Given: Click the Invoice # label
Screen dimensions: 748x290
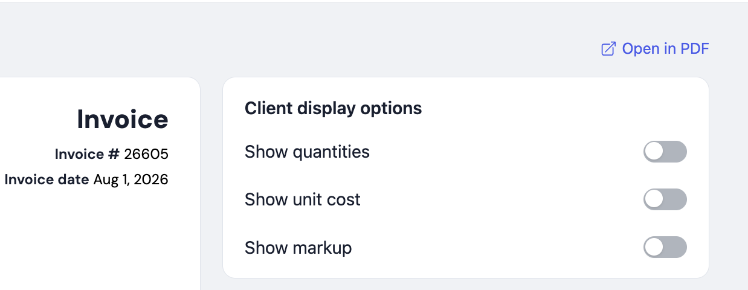Looking at the screenshot, I should tap(88, 155).
